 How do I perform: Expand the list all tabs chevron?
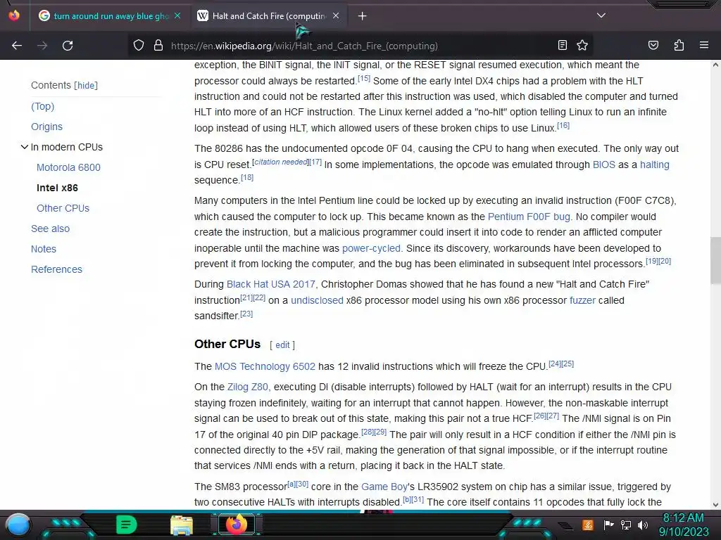tap(601, 15)
